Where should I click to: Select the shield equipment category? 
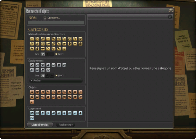click(x=32, y=65)
